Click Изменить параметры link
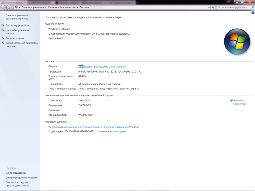This screenshot has height=191, width=255. [239, 102]
